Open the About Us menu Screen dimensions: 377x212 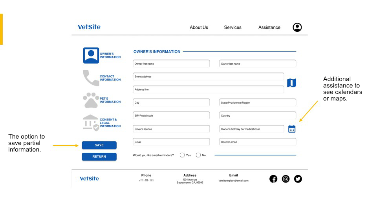tap(199, 27)
